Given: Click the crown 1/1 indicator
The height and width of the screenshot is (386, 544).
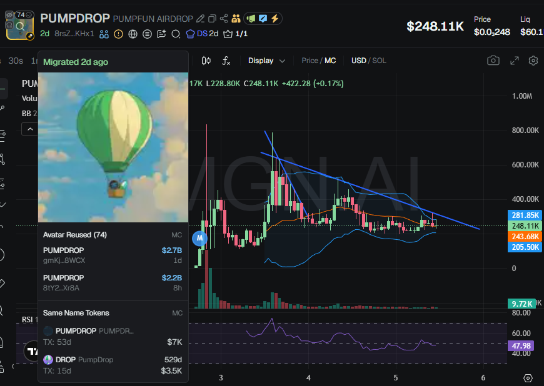Looking at the screenshot, I should tap(236, 34).
